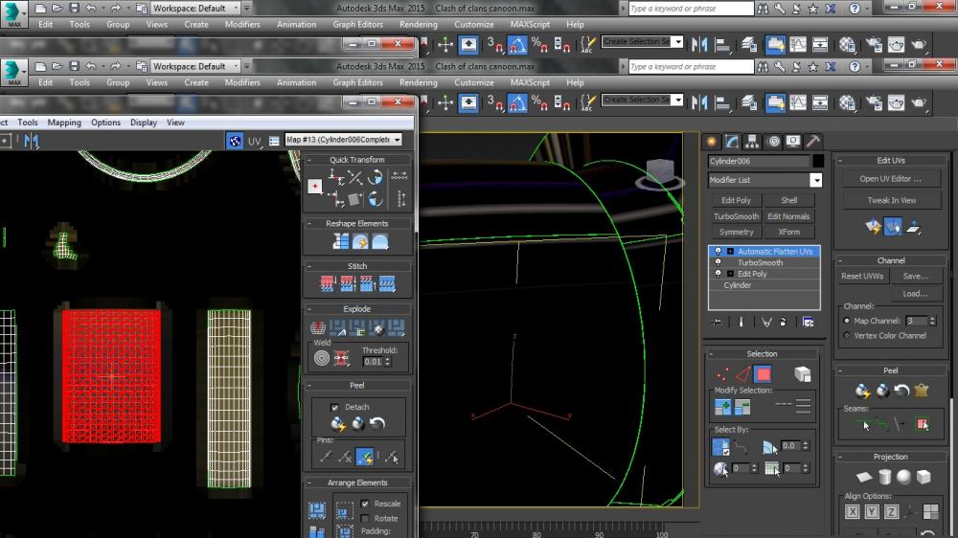The height and width of the screenshot is (538, 958).
Task: Open the Utilities hammer panel tab
Action: [x=812, y=142]
